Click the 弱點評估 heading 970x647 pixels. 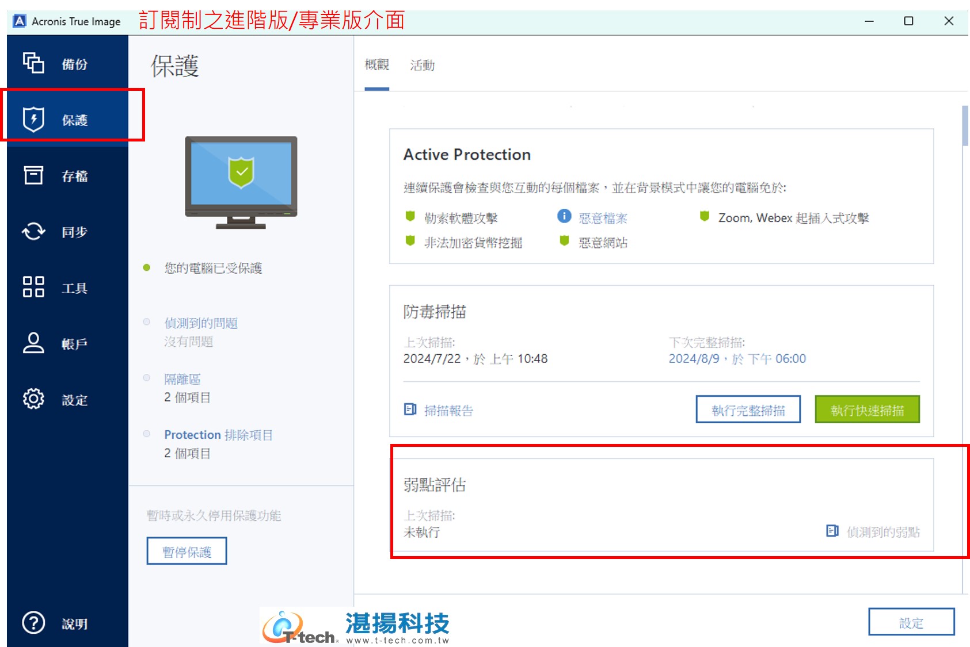click(x=435, y=485)
